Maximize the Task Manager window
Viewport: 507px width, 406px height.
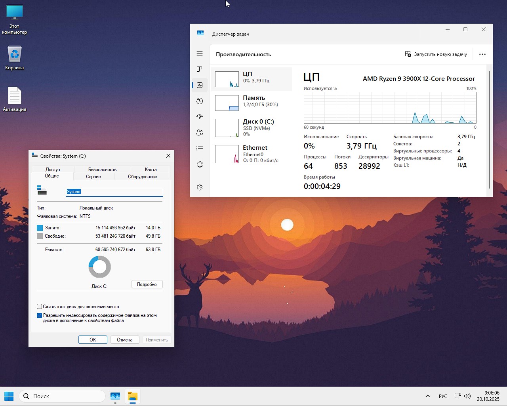coord(465,29)
